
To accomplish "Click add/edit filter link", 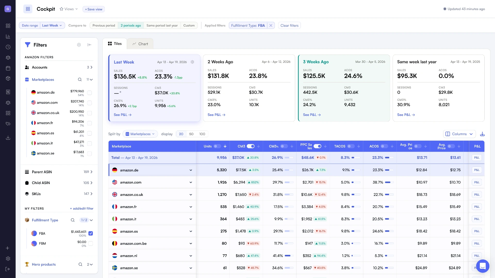I will (x=81, y=208).
